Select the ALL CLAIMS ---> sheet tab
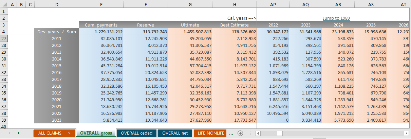This screenshot has height=139, width=411. 54,133
